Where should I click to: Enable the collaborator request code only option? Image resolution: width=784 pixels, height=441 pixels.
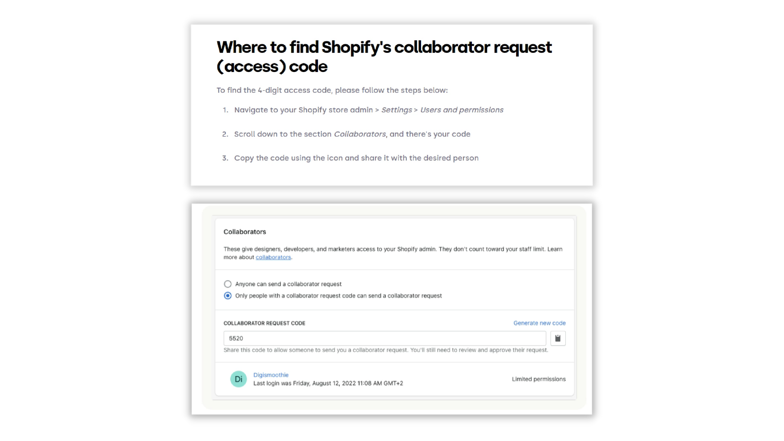point(227,296)
